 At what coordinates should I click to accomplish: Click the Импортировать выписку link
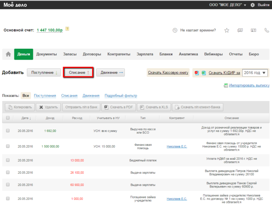point(249,85)
